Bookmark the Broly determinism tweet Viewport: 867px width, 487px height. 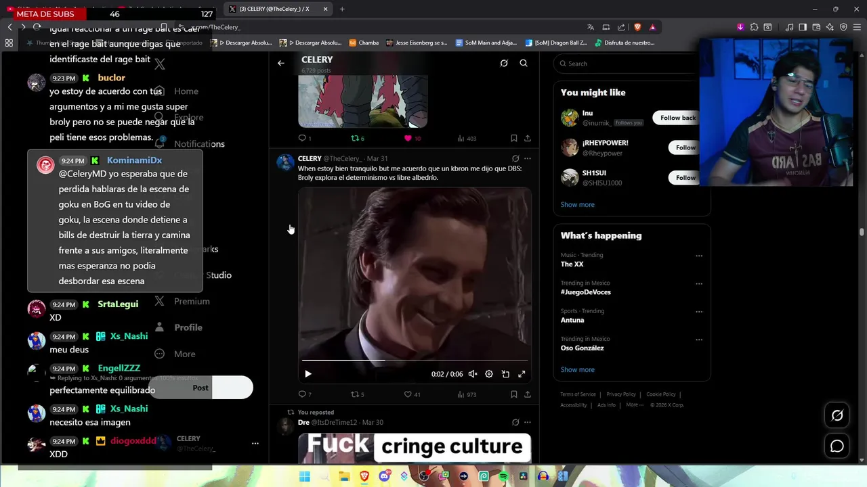[513, 394]
